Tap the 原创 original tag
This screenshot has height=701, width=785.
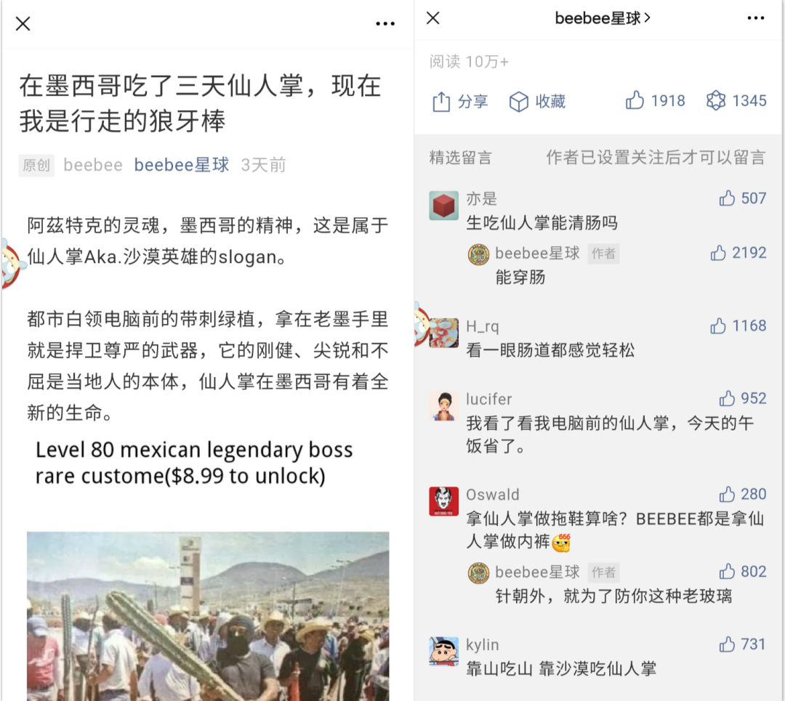click(36, 165)
